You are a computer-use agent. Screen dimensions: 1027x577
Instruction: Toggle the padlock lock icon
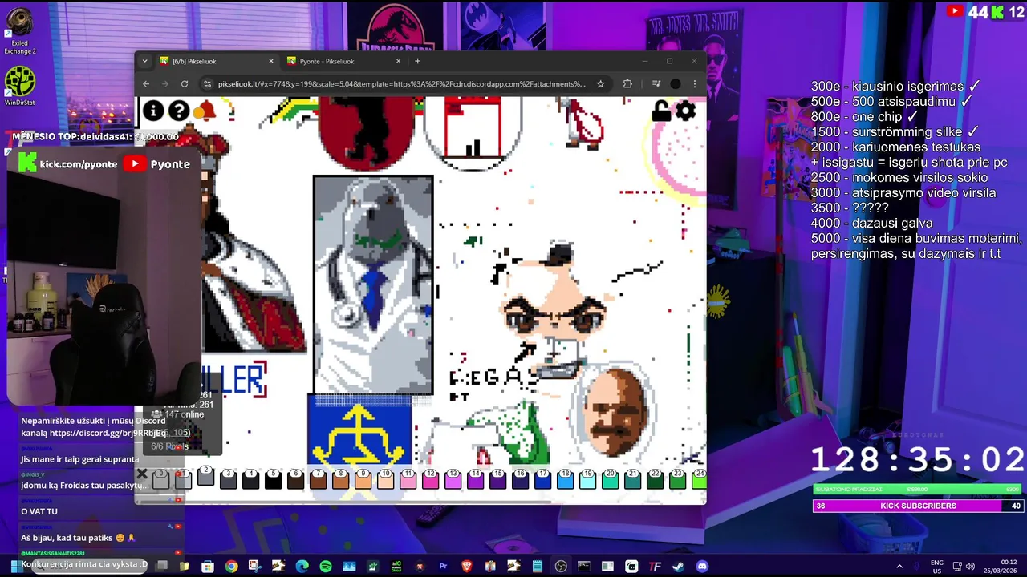[x=660, y=112]
